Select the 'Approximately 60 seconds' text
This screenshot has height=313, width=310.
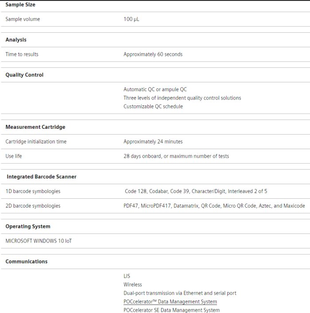(x=153, y=54)
